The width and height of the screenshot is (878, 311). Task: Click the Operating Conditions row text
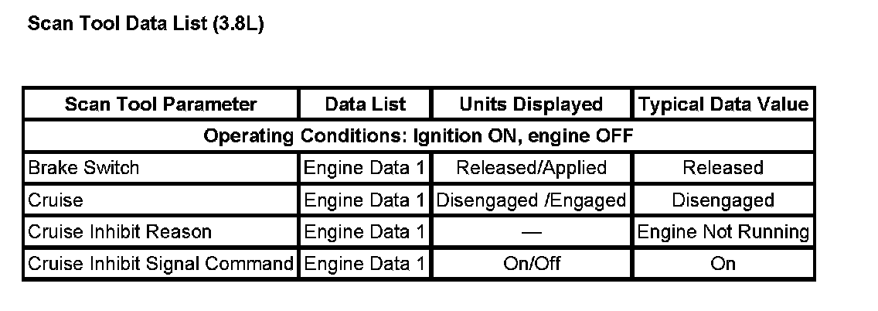(418, 136)
